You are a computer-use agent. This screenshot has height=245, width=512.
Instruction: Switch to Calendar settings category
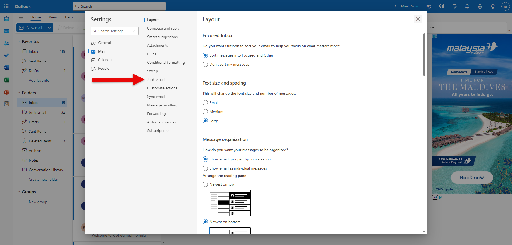(105, 60)
